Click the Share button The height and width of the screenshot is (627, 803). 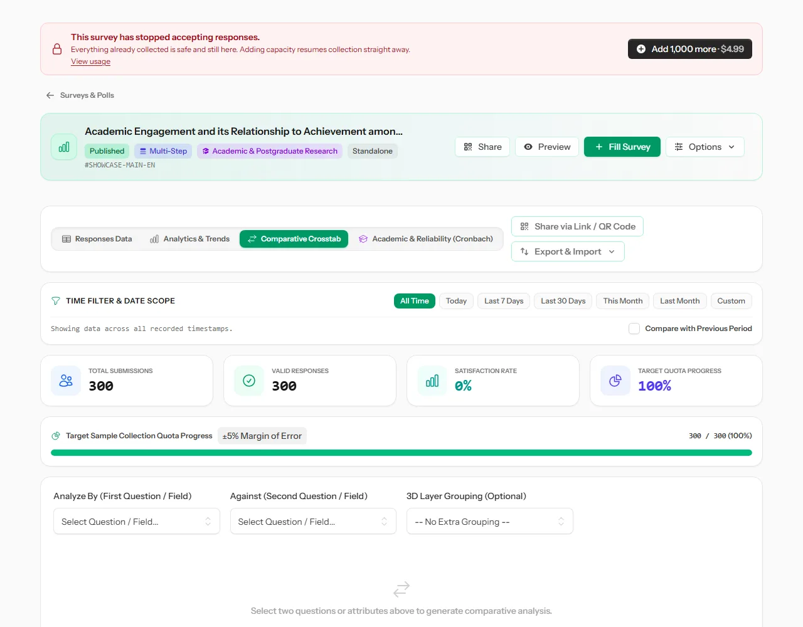pos(482,147)
